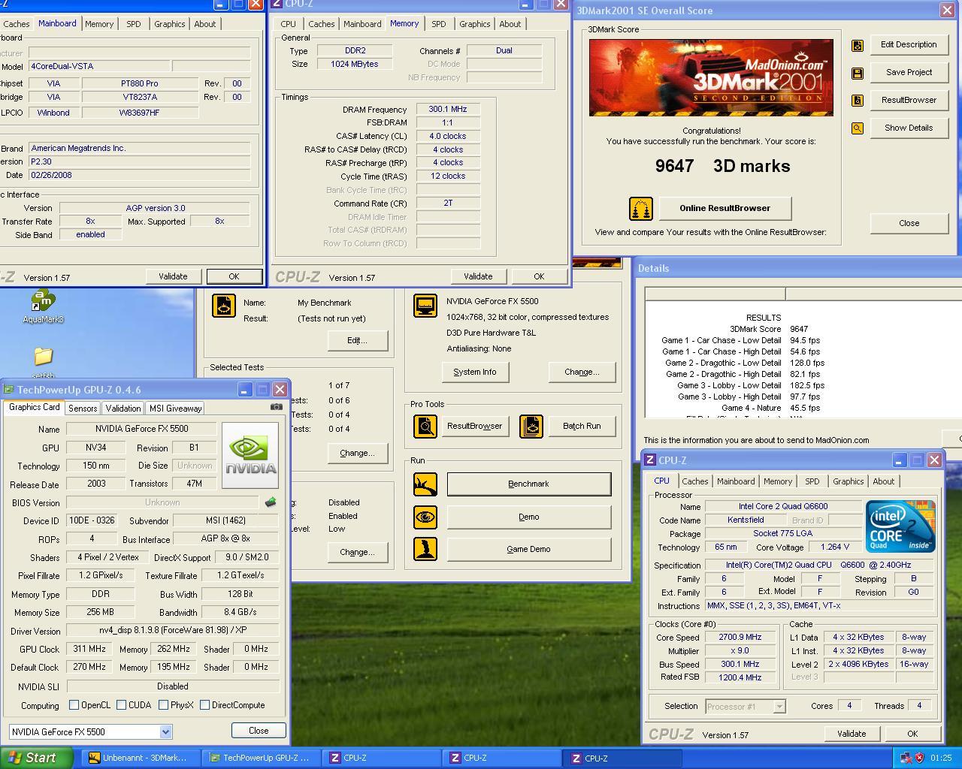Click Change... next to the '0 of 4' test count

point(357,453)
